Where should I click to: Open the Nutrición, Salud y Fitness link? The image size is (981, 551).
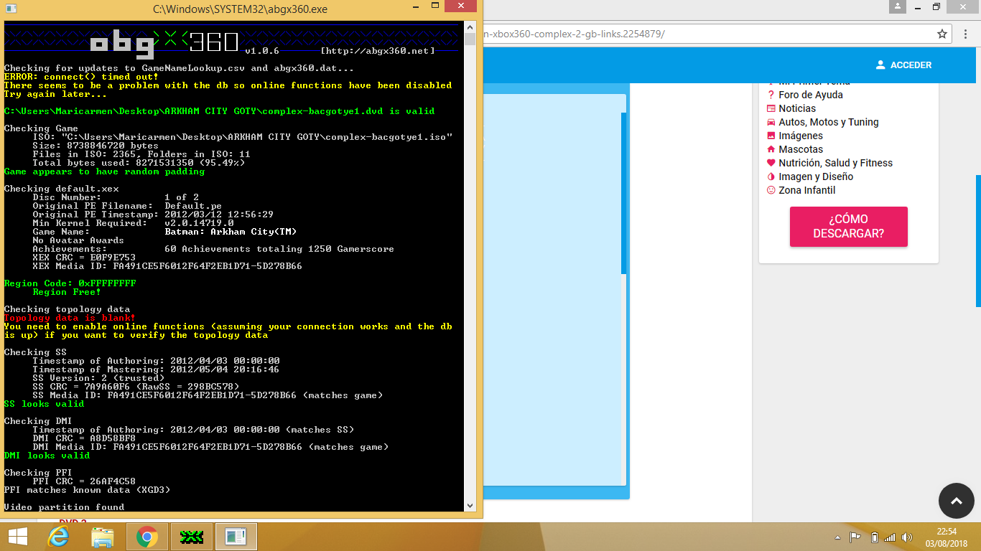click(835, 163)
